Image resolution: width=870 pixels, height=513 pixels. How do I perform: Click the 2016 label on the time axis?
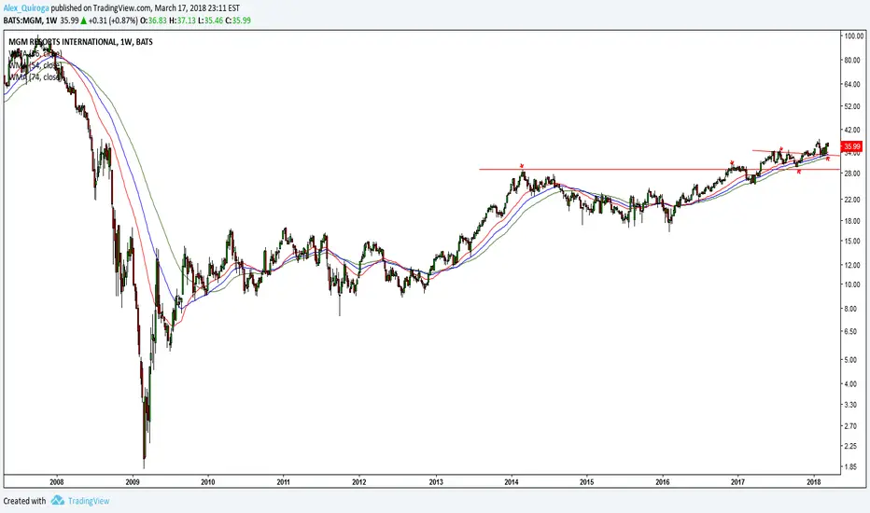pyautogui.click(x=663, y=482)
